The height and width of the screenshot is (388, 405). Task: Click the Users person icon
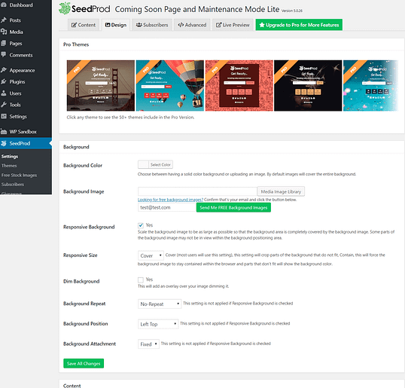click(4, 93)
